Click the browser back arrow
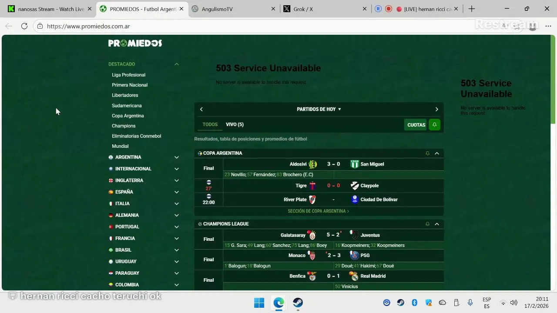This screenshot has height=313, width=557. click(x=9, y=26)
